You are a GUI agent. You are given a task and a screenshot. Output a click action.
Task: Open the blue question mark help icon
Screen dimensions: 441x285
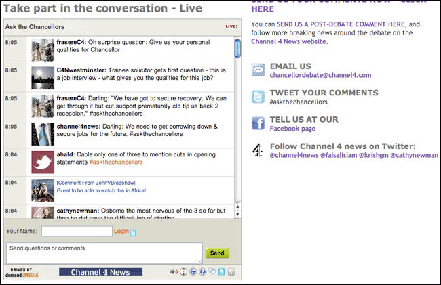coord(202,271)
